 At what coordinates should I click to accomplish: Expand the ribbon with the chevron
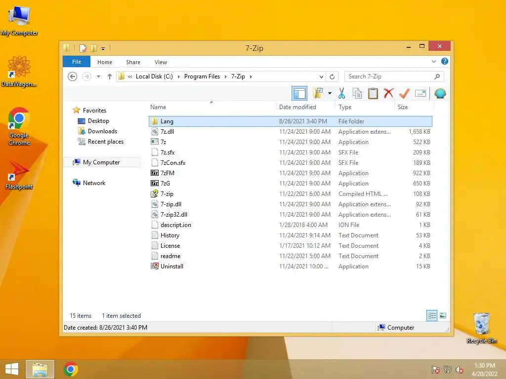pos(434,61)
